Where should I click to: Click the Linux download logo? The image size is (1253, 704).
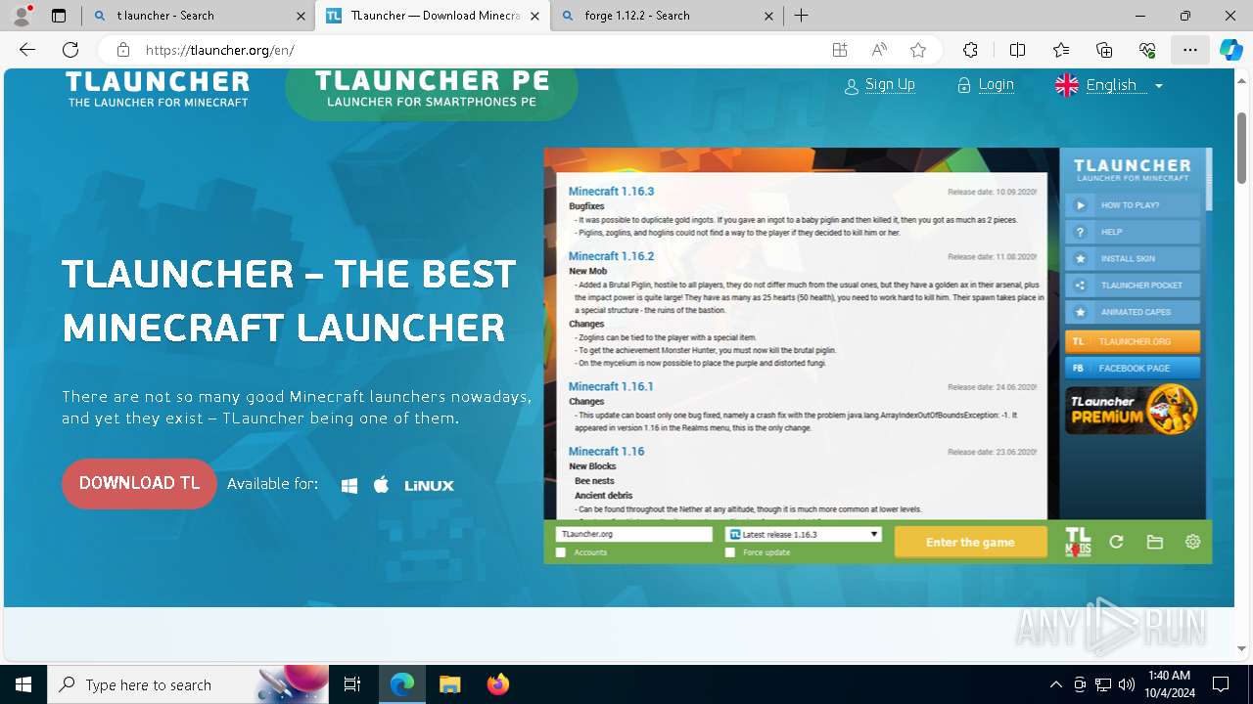point(430,485)
